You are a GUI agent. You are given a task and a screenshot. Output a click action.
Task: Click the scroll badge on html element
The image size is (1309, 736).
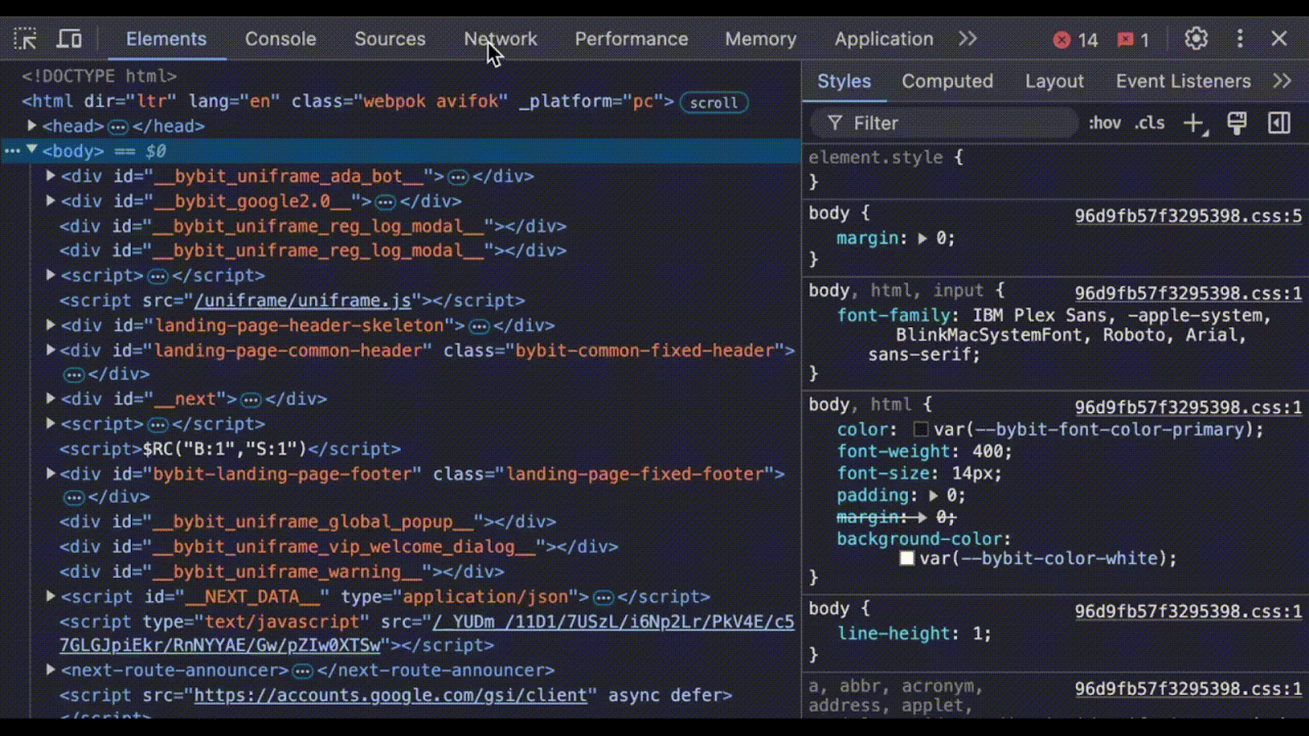click(713, 102)
